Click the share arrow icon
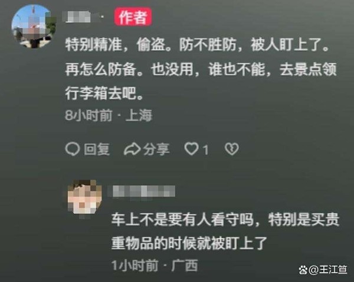Screen dimensions: 354x282 132,149
